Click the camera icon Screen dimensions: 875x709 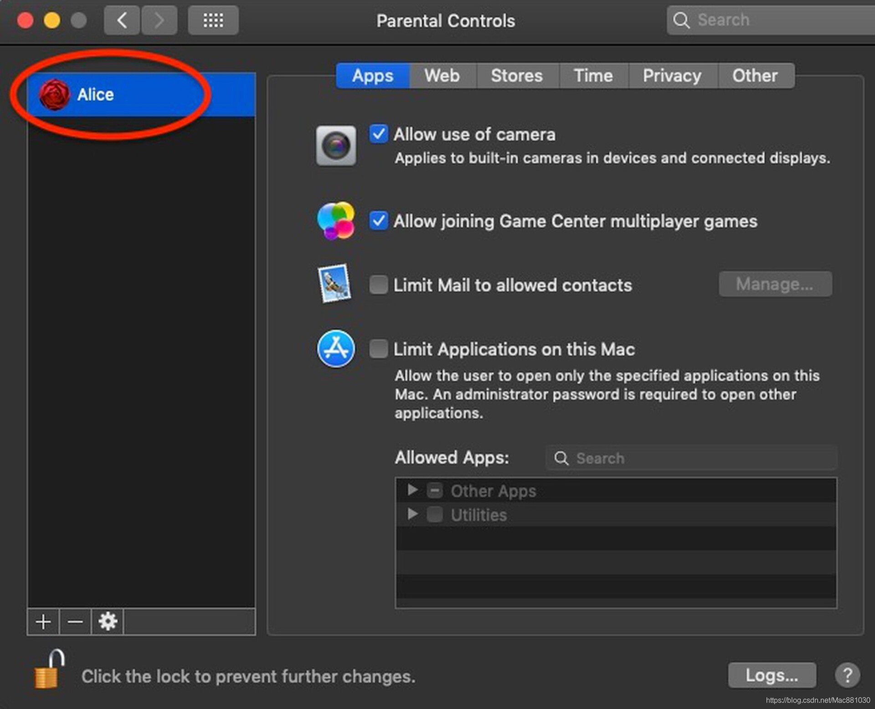click(336, 146)
